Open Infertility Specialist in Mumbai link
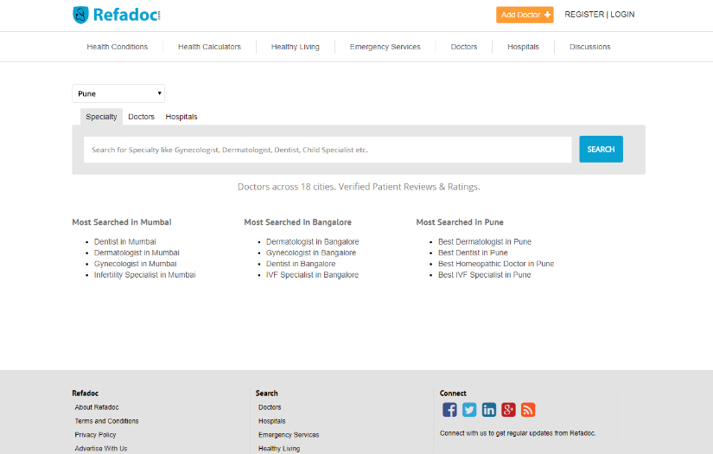 pyautogui.click(x=145, y=275)
